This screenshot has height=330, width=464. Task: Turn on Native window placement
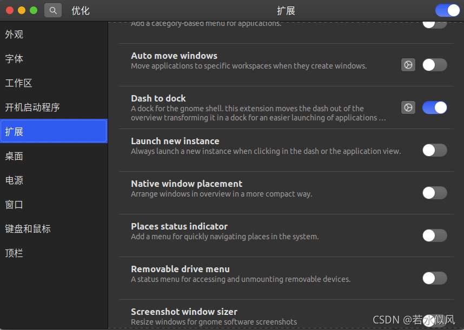434,193
